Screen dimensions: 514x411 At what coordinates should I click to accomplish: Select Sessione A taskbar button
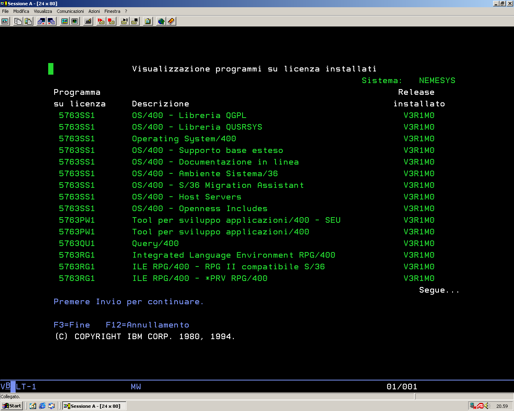coord(94,406)
